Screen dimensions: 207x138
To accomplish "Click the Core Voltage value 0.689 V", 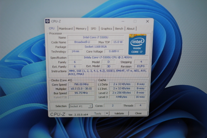I will coord(114,51).
